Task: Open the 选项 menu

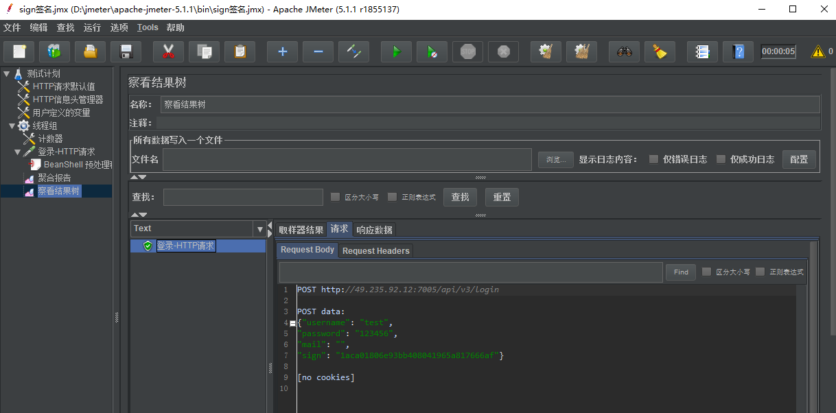Action: coord(119,27)
